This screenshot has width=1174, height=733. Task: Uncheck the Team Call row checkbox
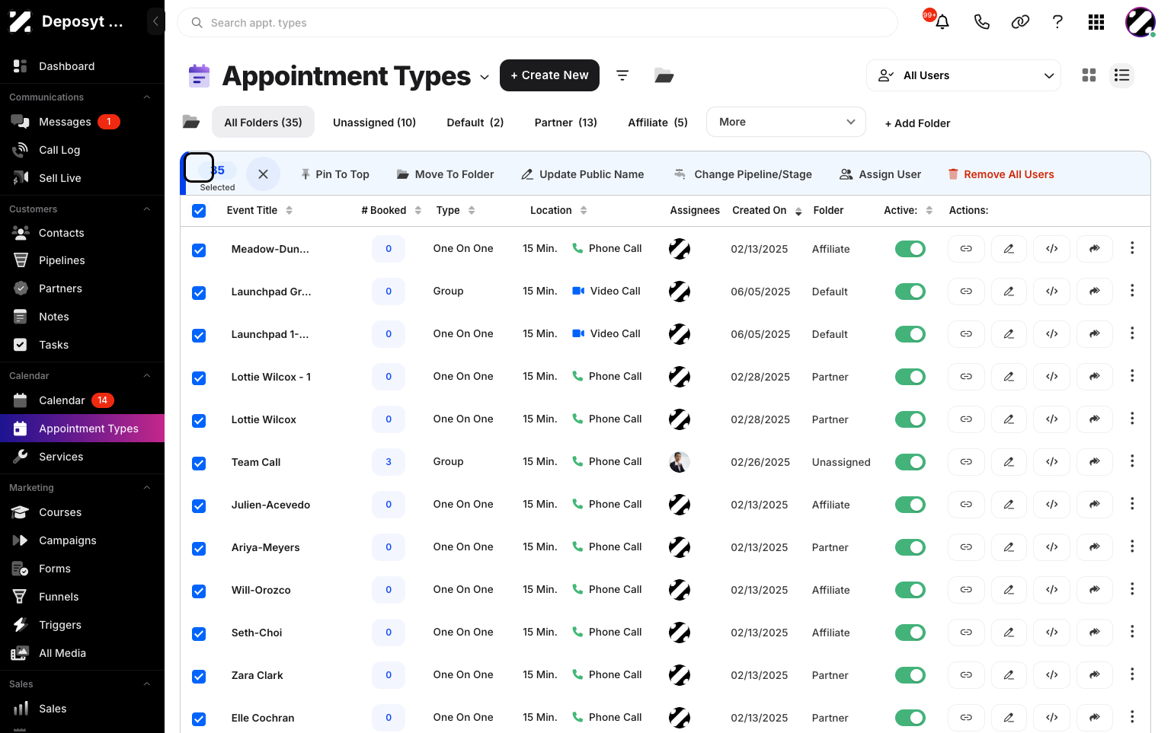[x=199, y=464]
